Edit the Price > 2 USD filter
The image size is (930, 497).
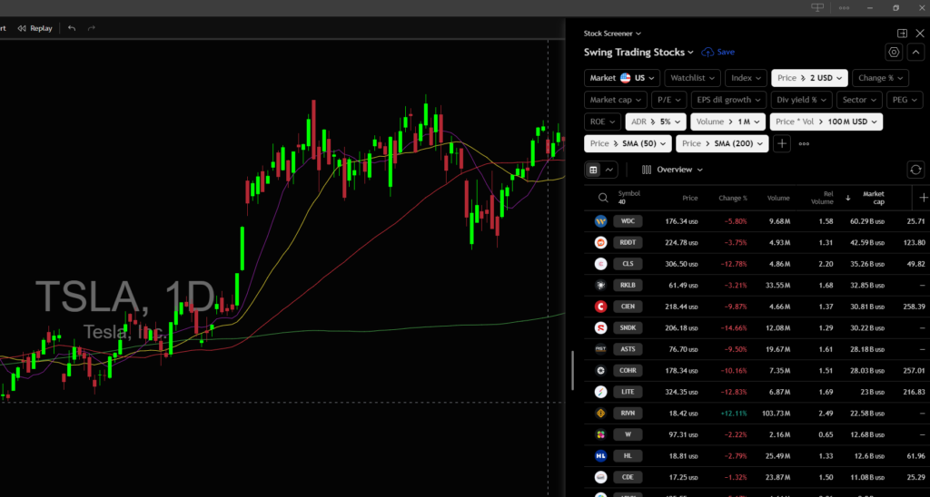pos(809,78)
